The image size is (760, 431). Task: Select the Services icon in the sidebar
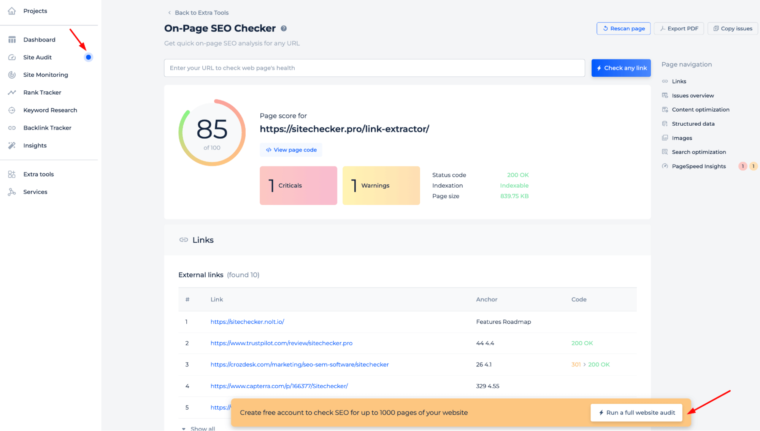pyautogui.click(x=12, y=192)
